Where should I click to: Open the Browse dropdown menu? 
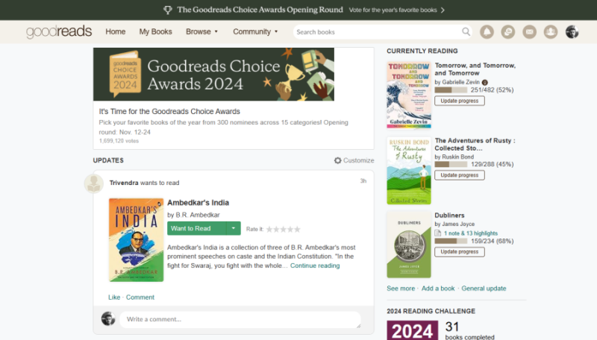coord(201,31)
